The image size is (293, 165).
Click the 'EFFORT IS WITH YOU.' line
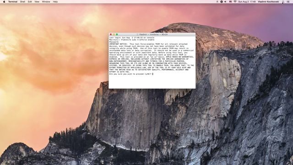pyautogui.click(x=119, y=72)
